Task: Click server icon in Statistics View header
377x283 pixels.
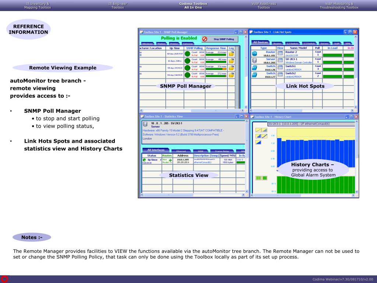Action: pos(145,124)
